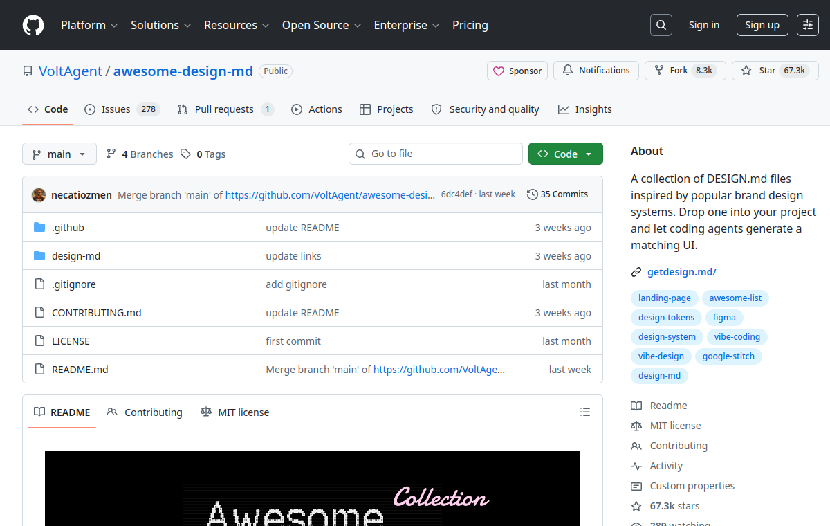The height and width of the screenshot is (526, 830).
Task: Click the README.md file icon
Action: coord(39,370)
